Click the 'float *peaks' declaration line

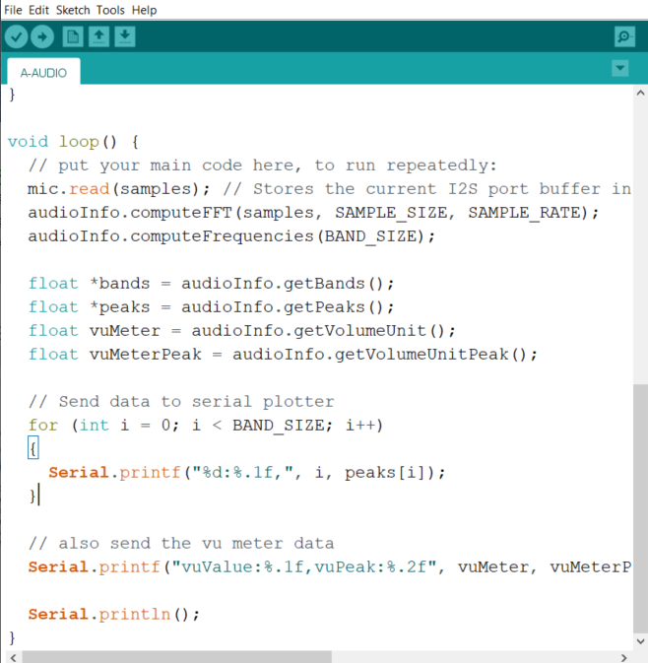pos(212,307)
